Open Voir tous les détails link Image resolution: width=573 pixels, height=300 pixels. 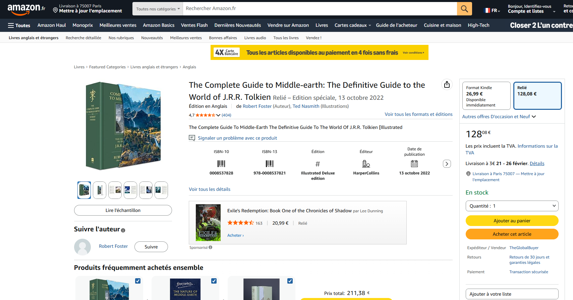(210, 189)
